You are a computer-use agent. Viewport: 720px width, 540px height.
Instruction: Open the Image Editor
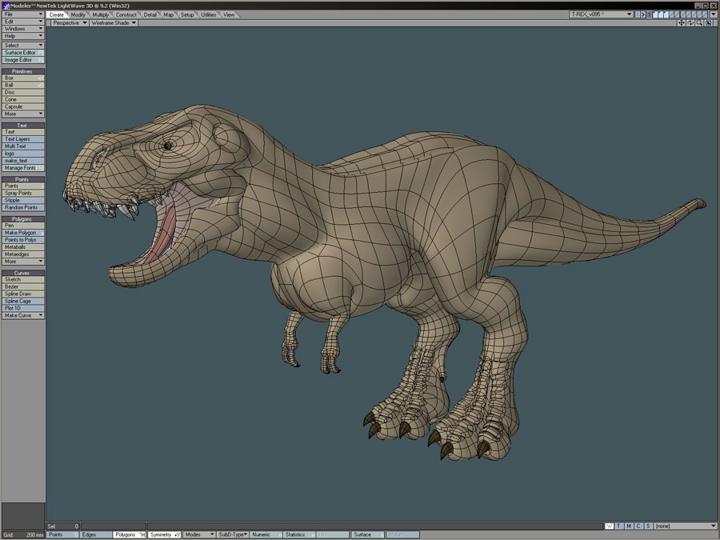click(x=23, y=60)
